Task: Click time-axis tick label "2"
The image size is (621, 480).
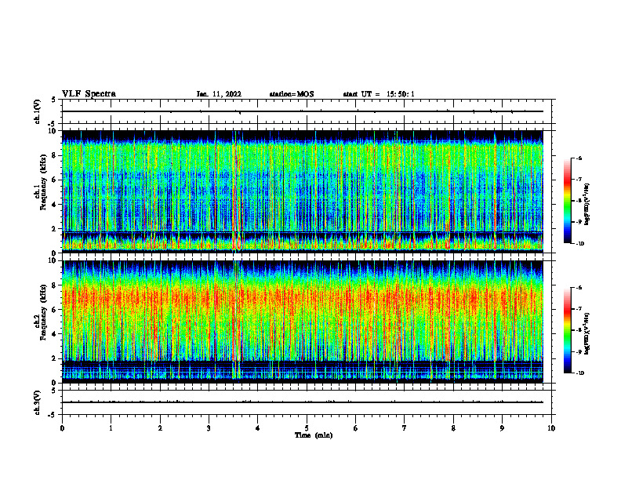Action: [x=160, y=428]
